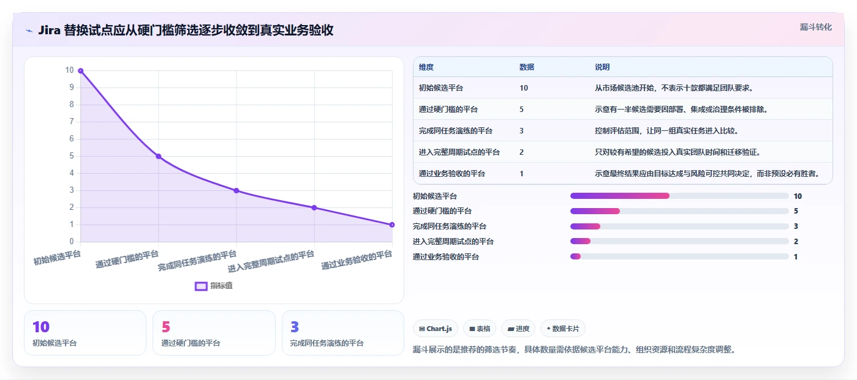Click the icon inside the Chart.js chip

click(x=422, y=329)
